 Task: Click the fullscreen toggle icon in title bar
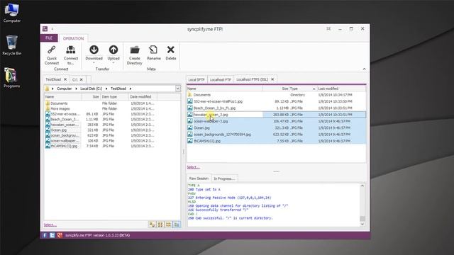click(x=328, y=28)
